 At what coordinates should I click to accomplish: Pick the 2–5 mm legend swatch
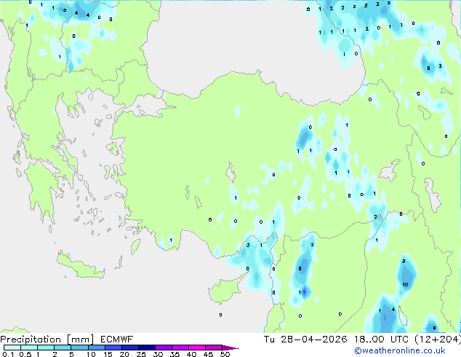pyautogui.click(x=63, y=348)
